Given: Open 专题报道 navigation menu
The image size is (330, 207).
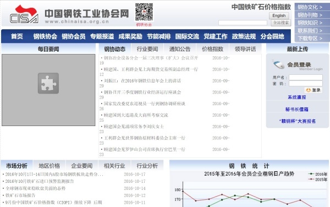Looking at the screenshot, I should 102,36.
